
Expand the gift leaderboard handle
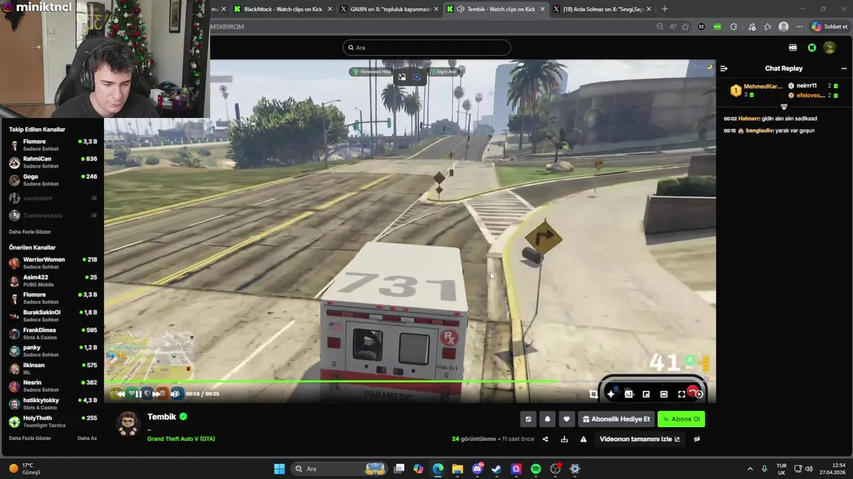[x=784, y=107]
